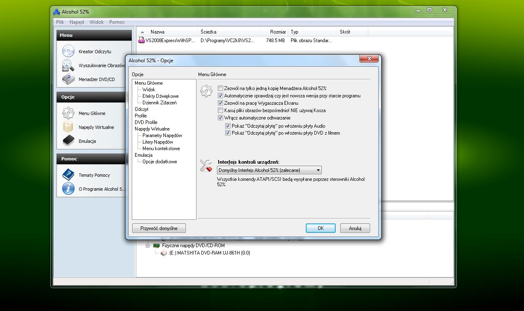Open Widok menu
Image resolution: width=524 pixels, height=311 pixels.
[97, 22]
